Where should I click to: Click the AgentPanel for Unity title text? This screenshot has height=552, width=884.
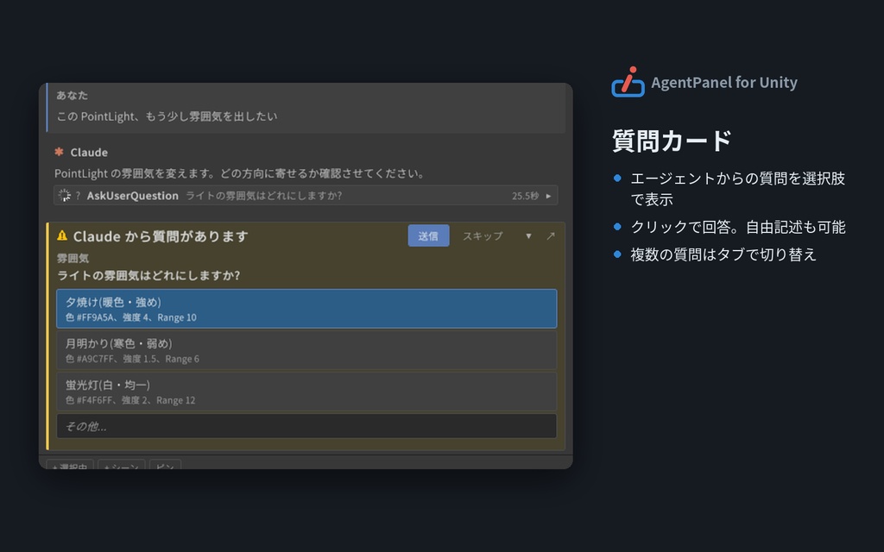pyautogui.click(x=724, y=82)
